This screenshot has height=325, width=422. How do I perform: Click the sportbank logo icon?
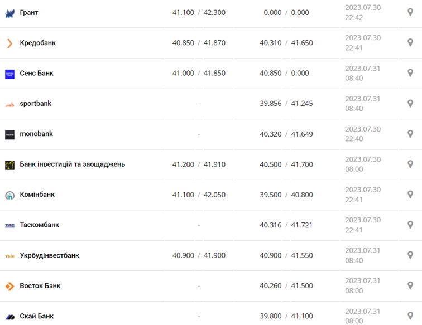click(x=9, y=104)
